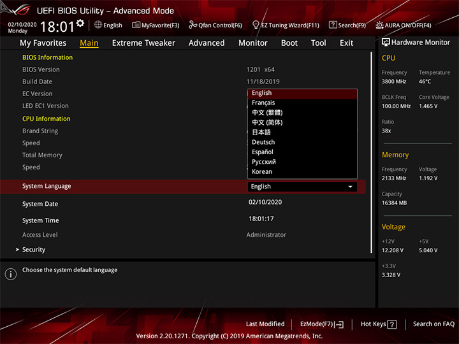Viewport: 459px width, 344px height.
Task: Select the System Language row label
Action: pyautogui.click(x=47, y=186)
